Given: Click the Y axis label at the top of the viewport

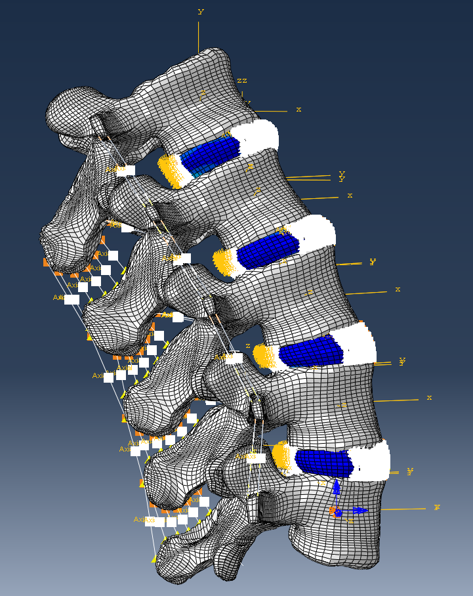Looking at the screenshot, I should (x=200, y=12).
